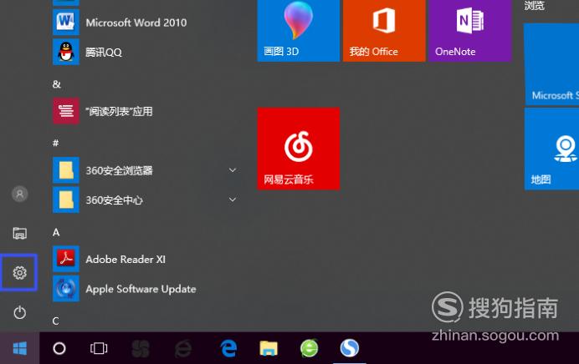The width and height of the screenshot is (579, 364).
Task: Expand the 360安全浏览器 folder chevron
Action: coord(233,170)
